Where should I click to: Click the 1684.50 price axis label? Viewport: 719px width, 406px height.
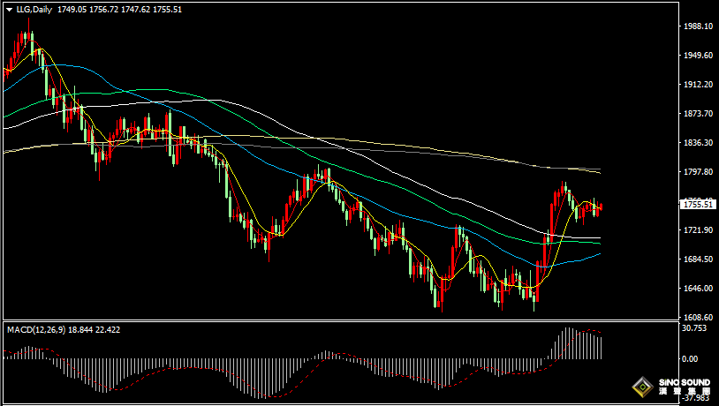[698, 259]
